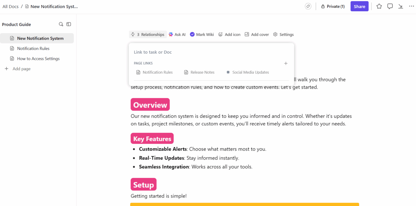The width and height of the screenshot is (416, 206).
Task: Select the Release Notes page link
Action: click(x=202, y=72)
